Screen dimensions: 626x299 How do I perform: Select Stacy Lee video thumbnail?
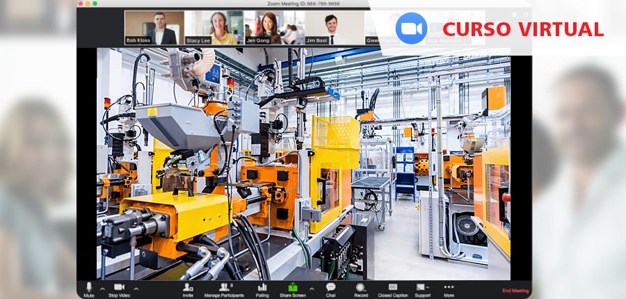pos(214,28)
